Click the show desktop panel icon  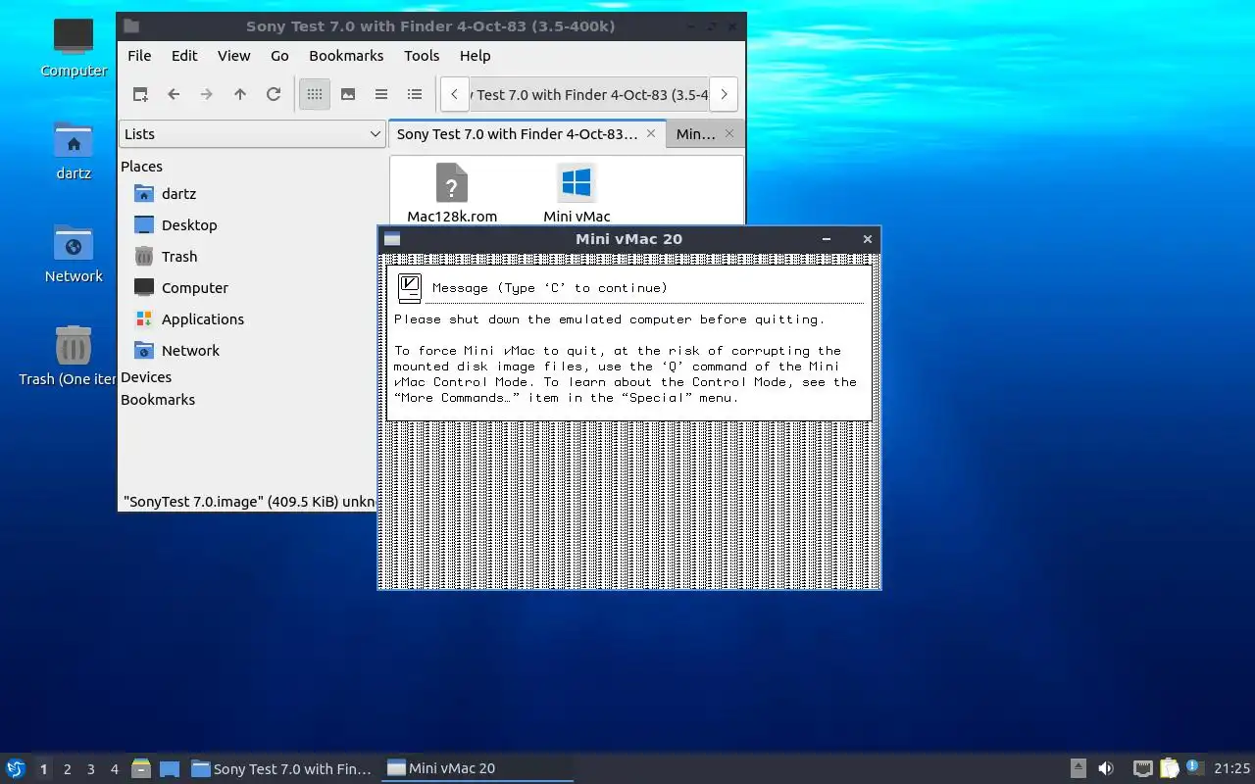[170, 769]
